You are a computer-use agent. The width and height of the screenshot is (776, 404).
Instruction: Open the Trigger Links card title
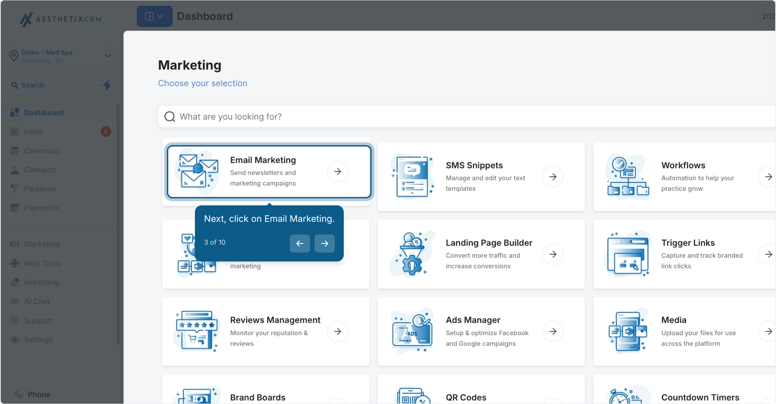[688, 243]
